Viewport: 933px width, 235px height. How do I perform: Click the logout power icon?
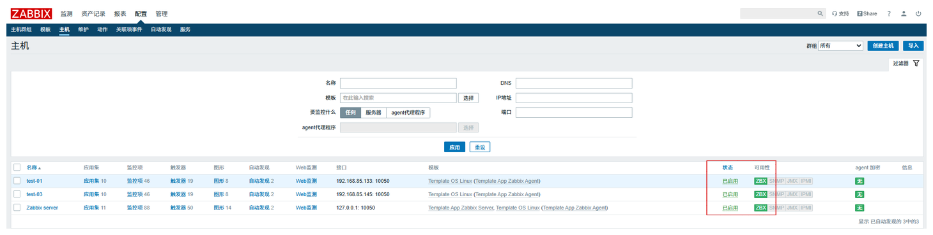tap(918, 13)
